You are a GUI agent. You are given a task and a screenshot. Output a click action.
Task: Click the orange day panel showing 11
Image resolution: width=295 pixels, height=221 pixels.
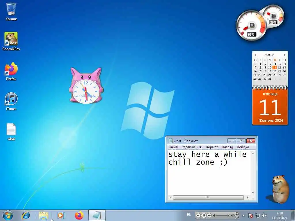(270, 107)
